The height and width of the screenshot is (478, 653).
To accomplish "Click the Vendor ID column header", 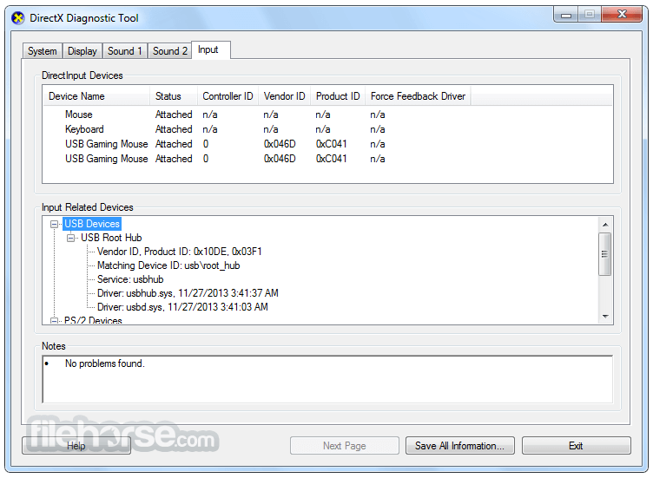I will (285, 96).
